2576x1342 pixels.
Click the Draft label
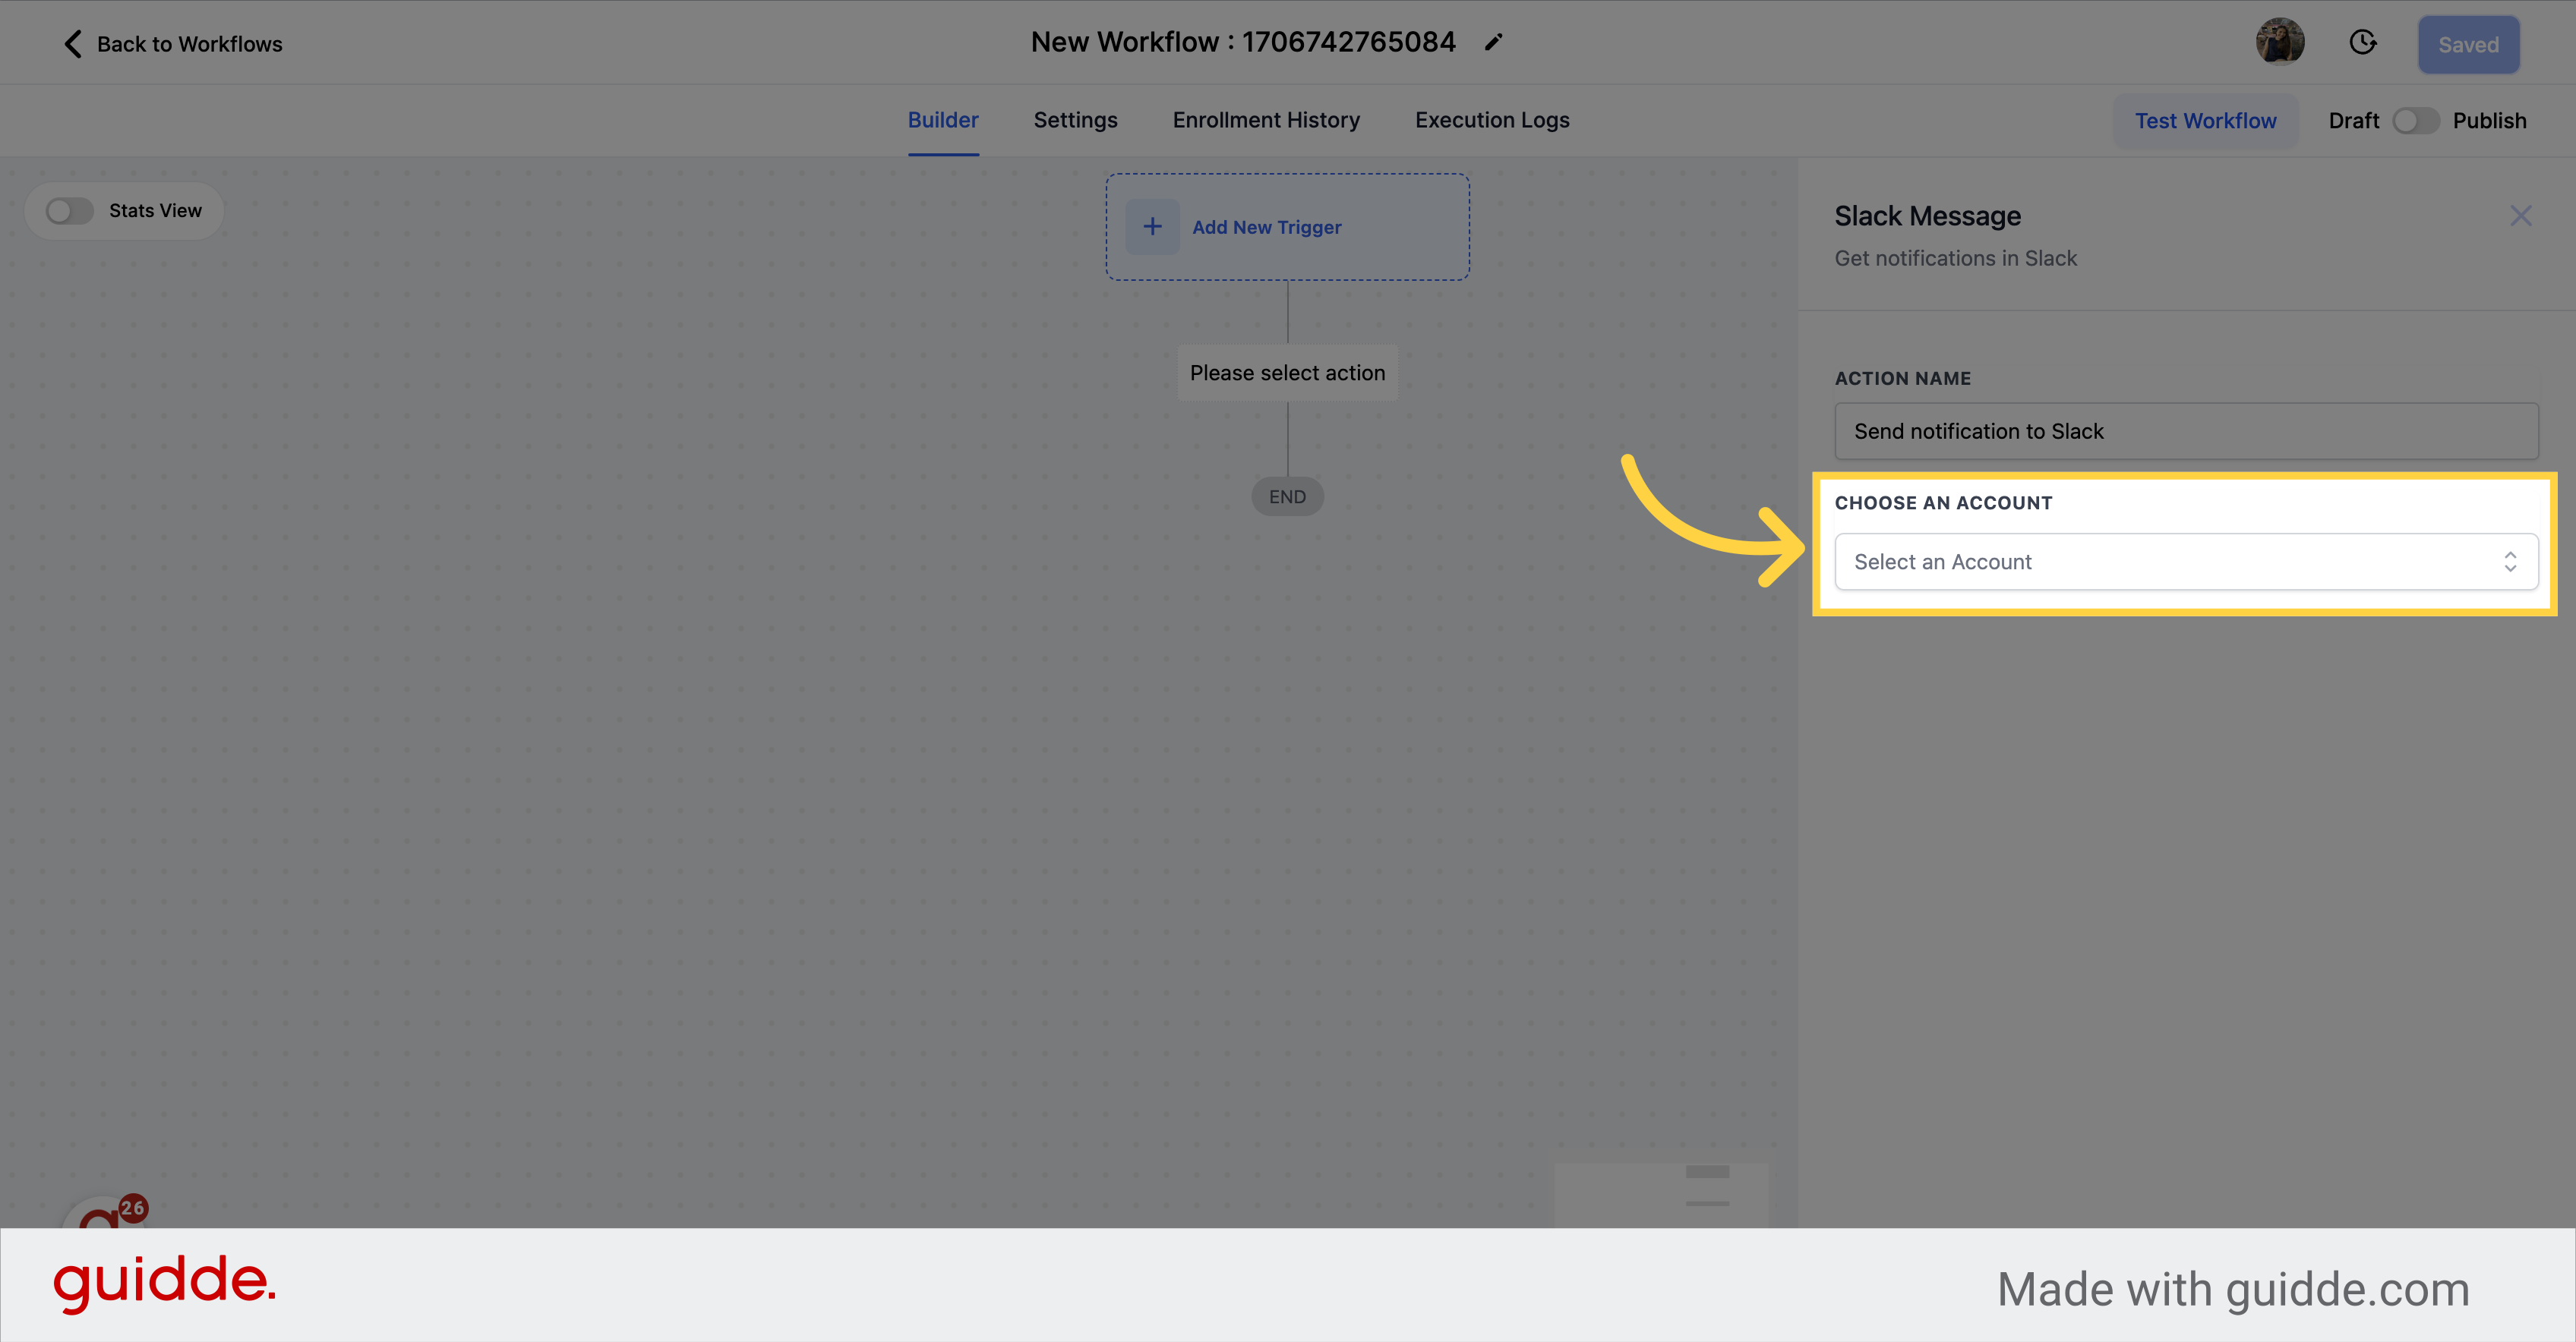click(x=2353, y=121)
